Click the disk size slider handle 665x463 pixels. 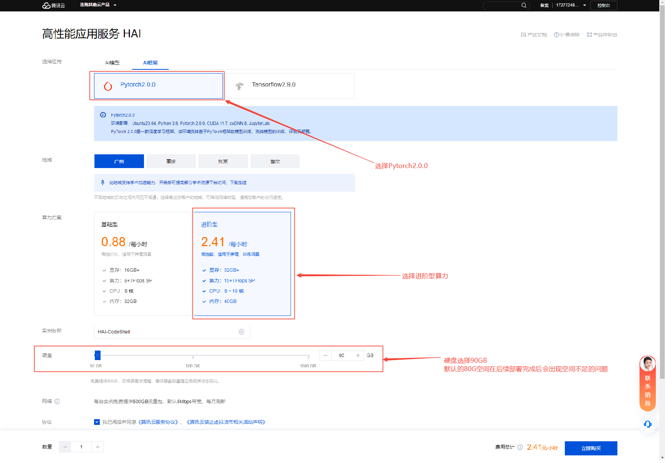click(98, 356)
